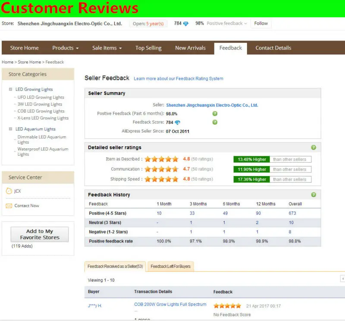The image size is (345, 321).
Task: Click Contact Now link
Action: pyautogui.click(x=27, y=206)
